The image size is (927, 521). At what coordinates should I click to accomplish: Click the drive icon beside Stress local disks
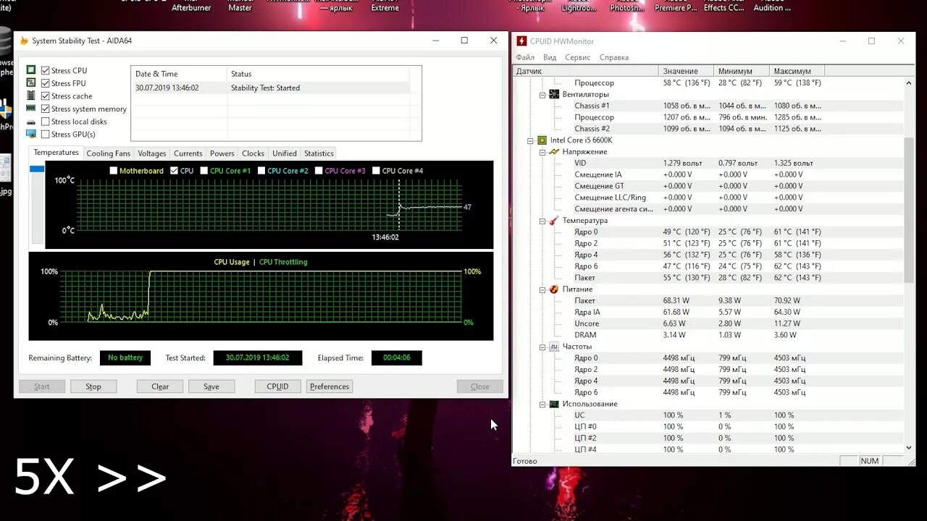pyautogui.click(x=31, y=122)
